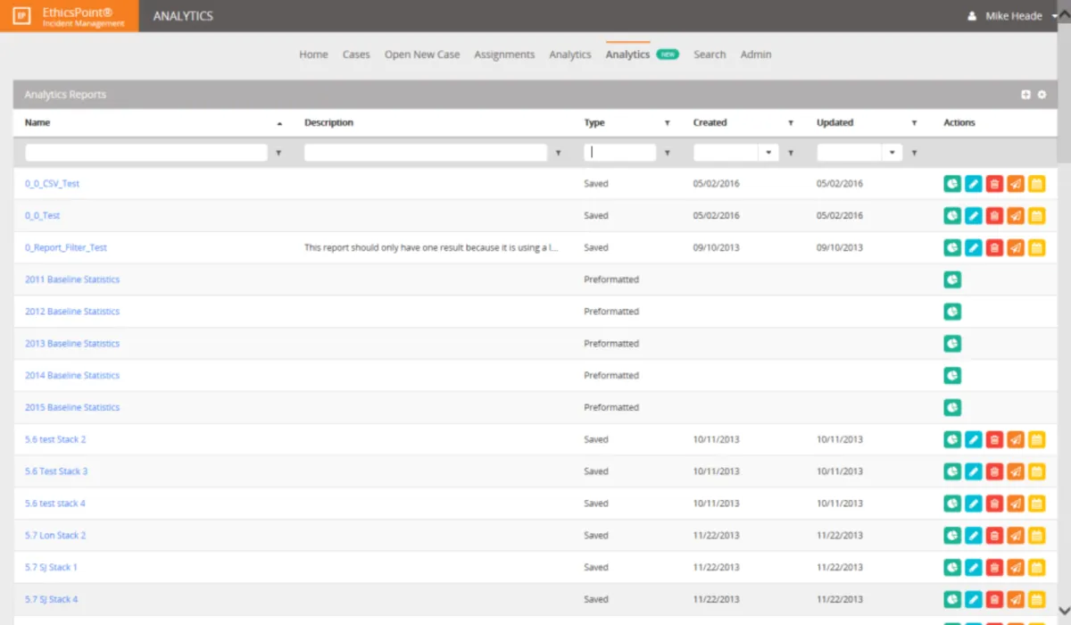Switch to the Assignments tab
This screenshot has width=1071, height=625.
coord(504,54)
